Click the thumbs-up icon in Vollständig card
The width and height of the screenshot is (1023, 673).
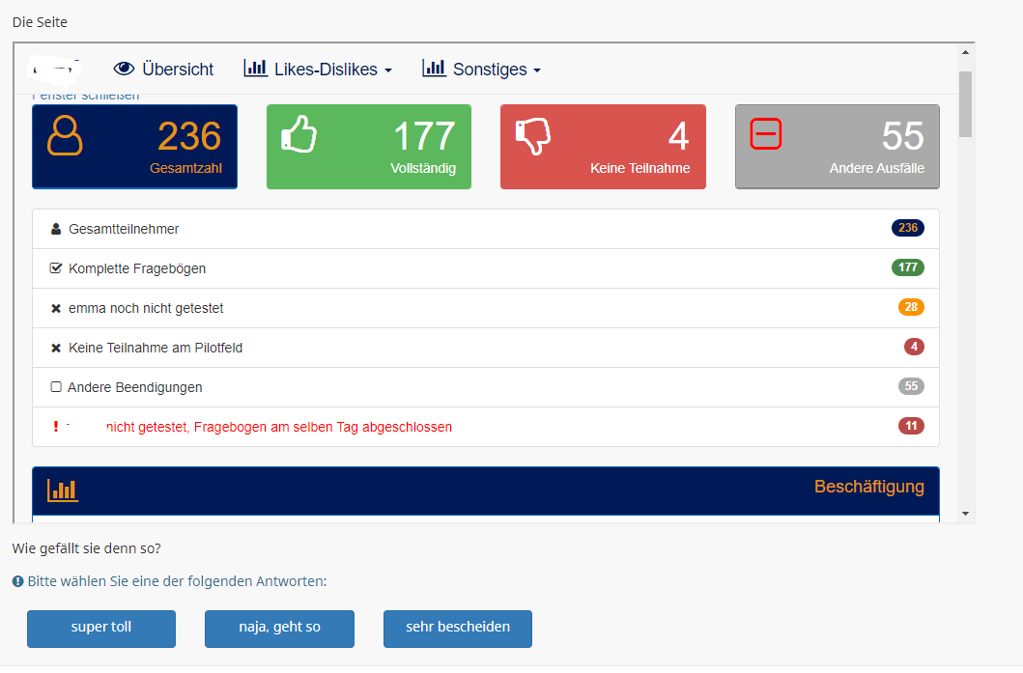(298, 134)
